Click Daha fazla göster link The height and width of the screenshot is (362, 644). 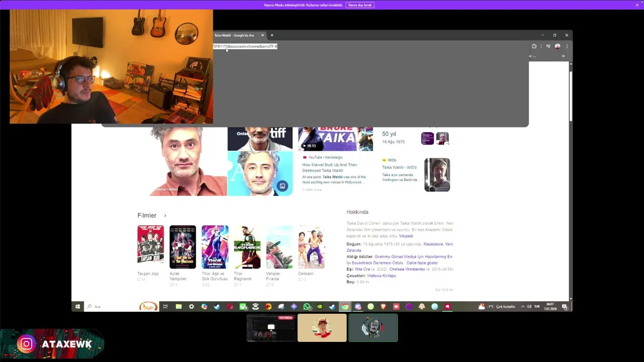pos(422,263)
